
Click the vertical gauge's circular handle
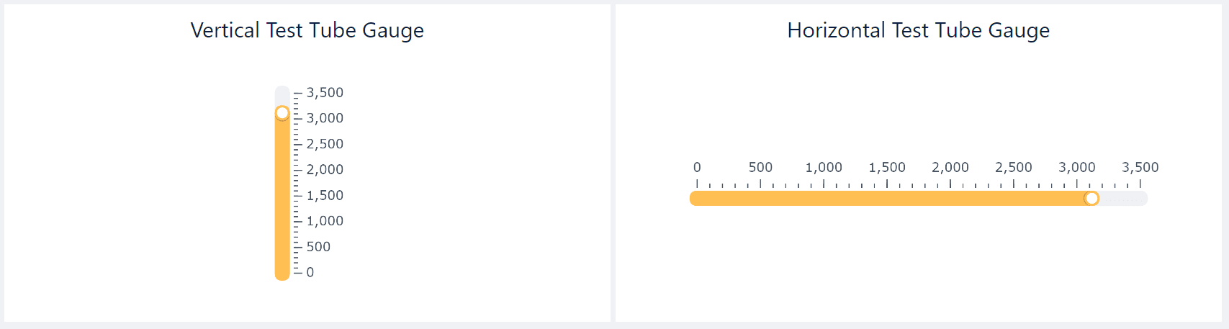click(x=282, y=113)
